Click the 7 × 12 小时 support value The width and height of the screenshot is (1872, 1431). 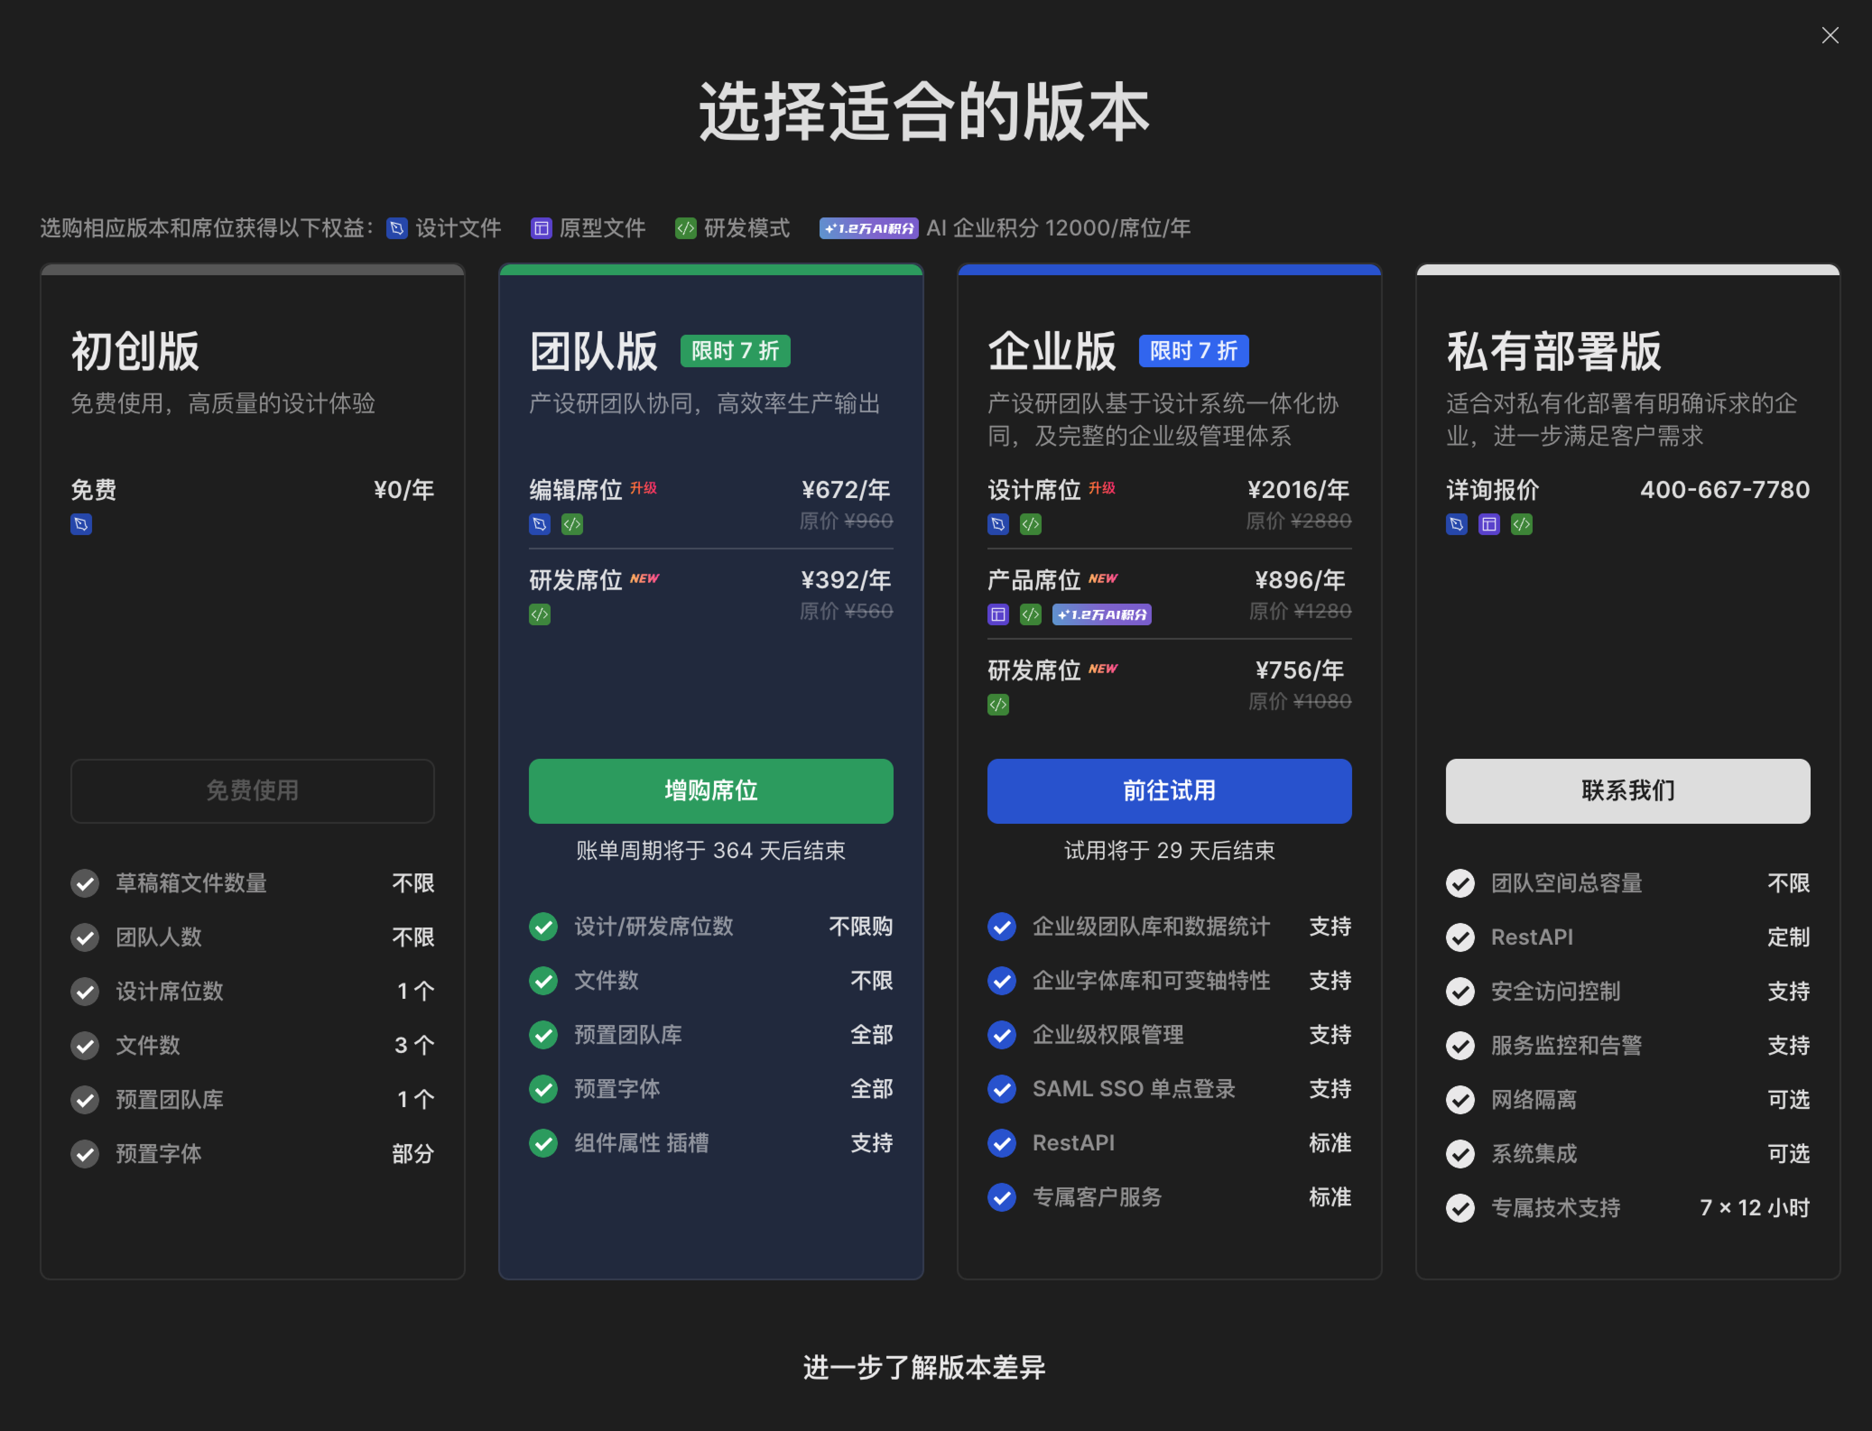[x=1754, y=1208]
